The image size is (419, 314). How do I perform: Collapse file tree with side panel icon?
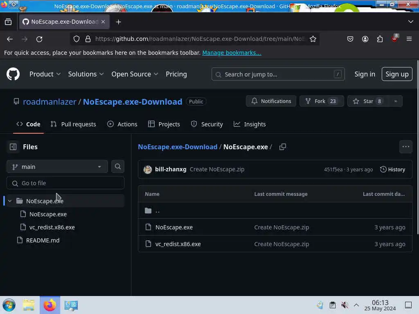(x=13, y=147)
